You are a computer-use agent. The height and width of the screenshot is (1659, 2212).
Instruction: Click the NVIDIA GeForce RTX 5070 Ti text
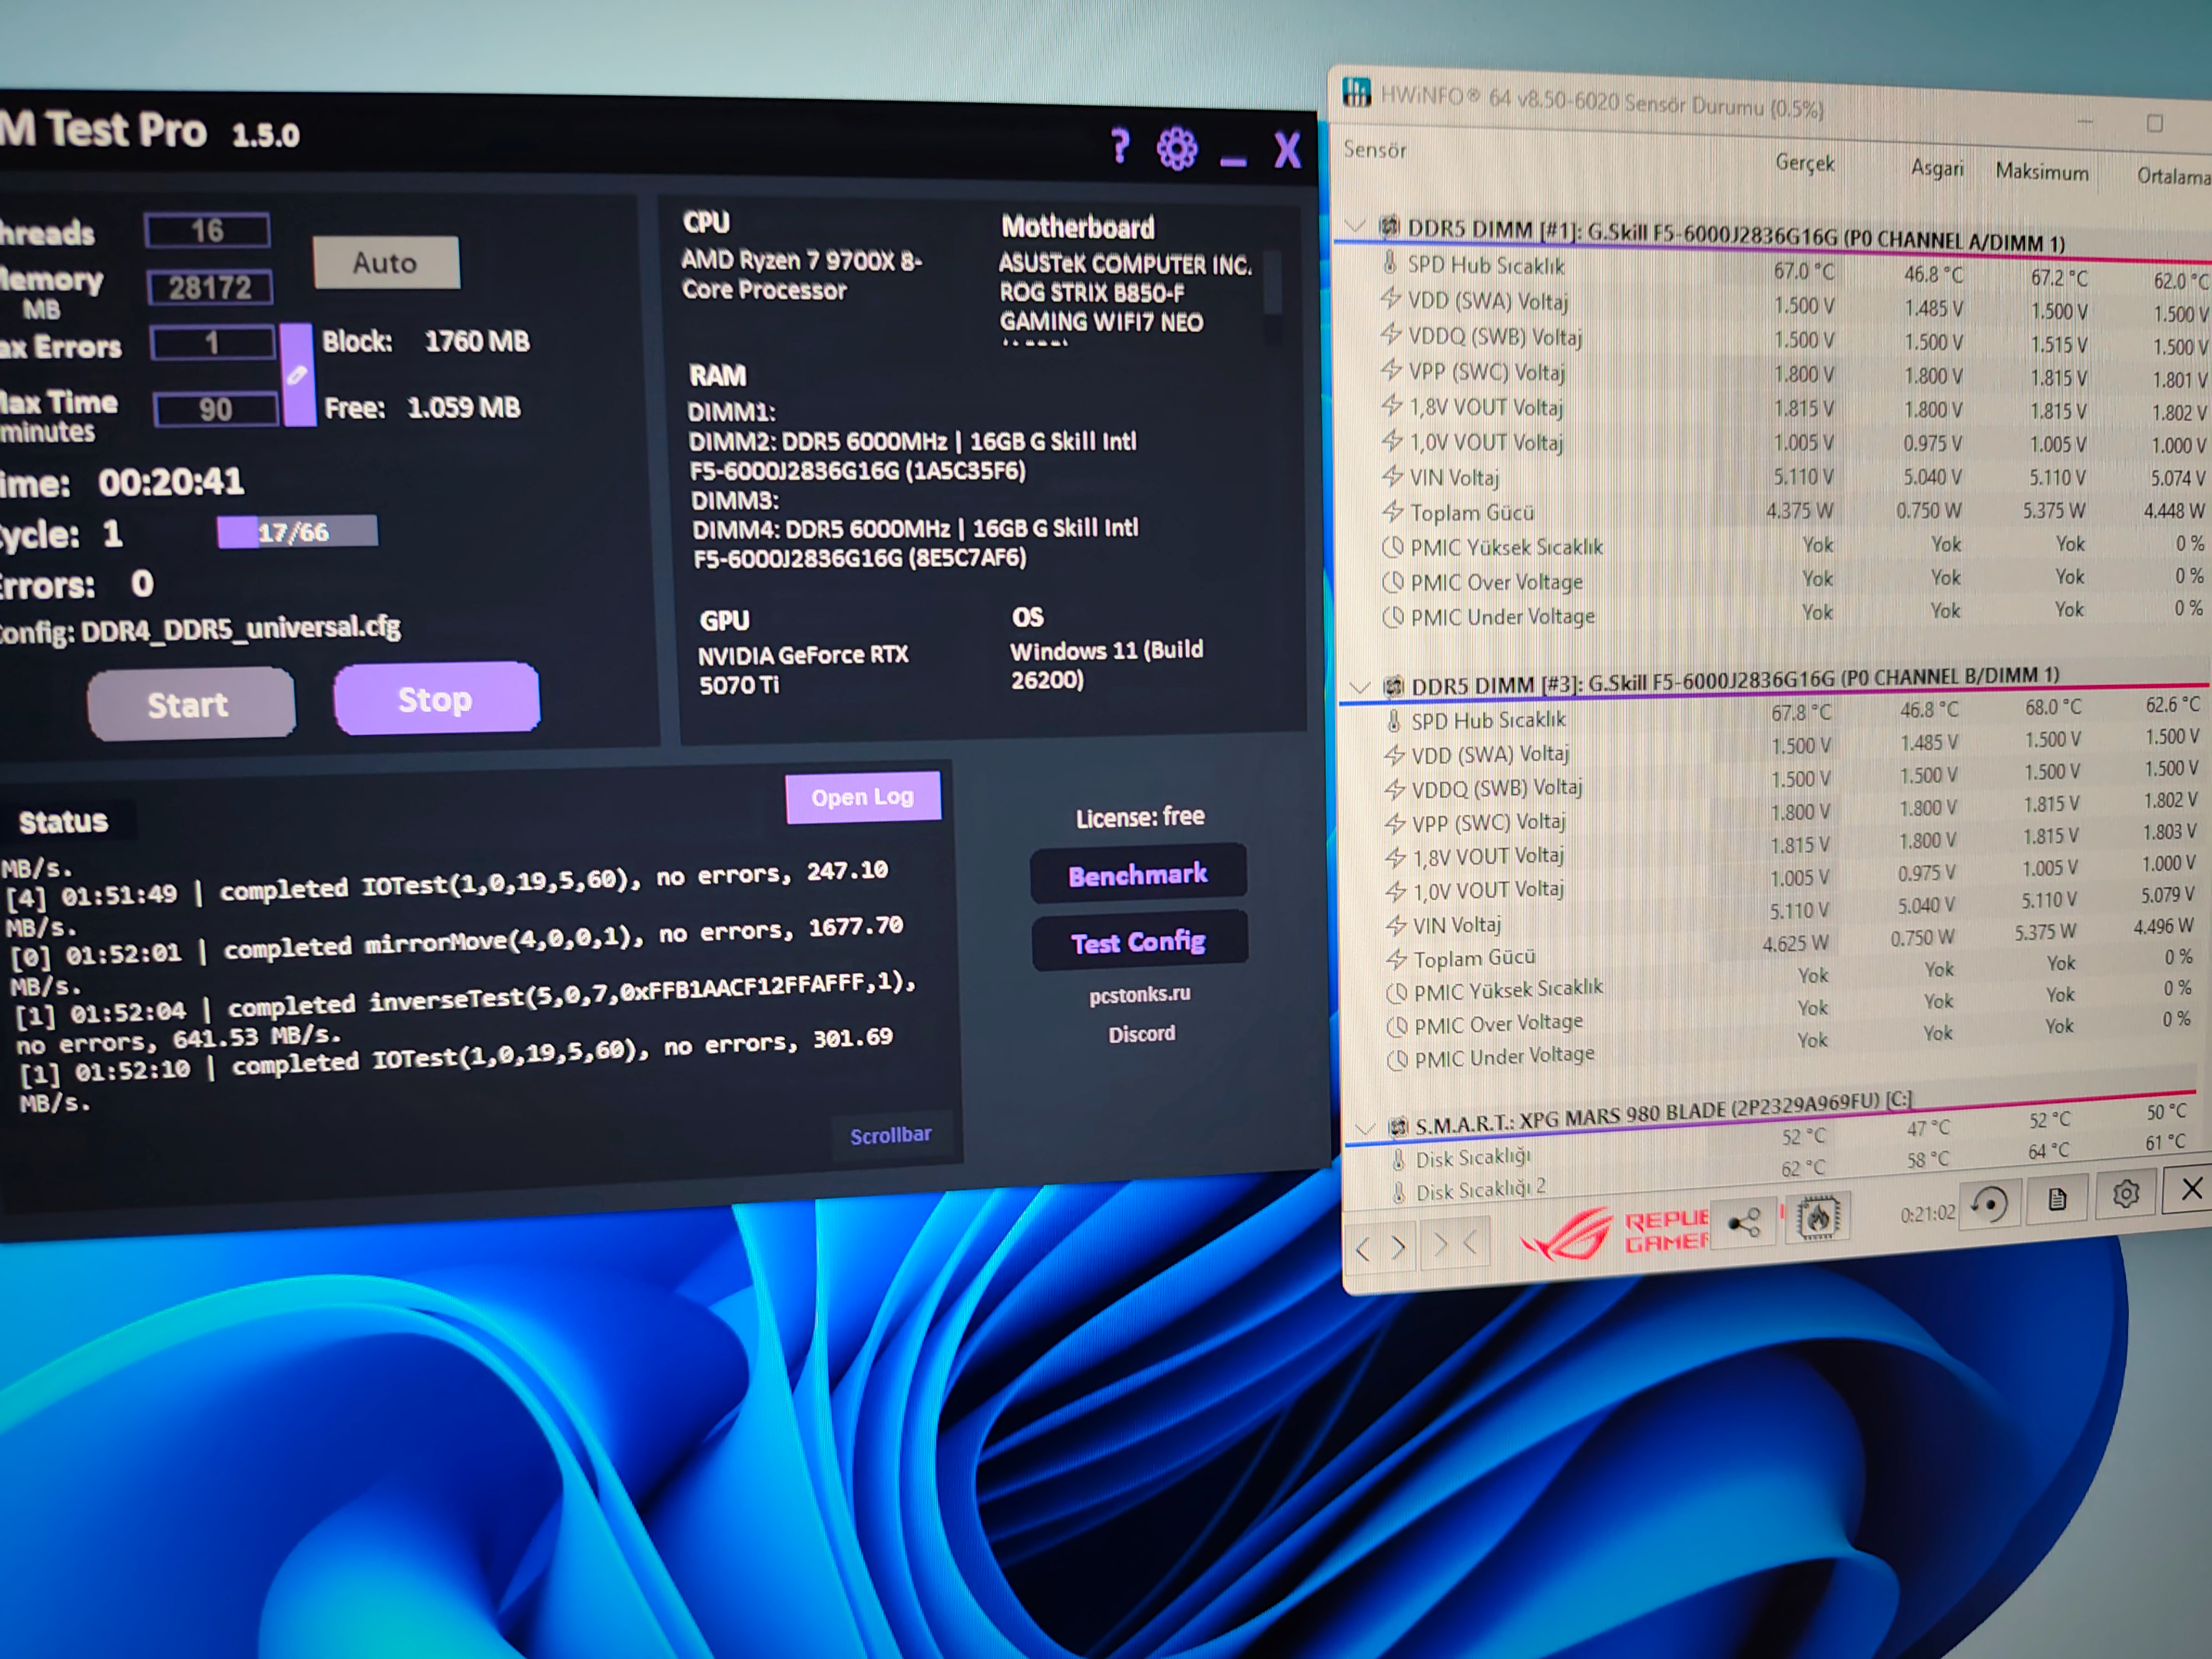tap(803, 670)
